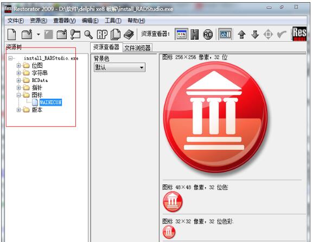This screenshot has height=242, width=312.
Task: Click the Save As folder icon
Action: pyautogui.click(x=62, y=34)
